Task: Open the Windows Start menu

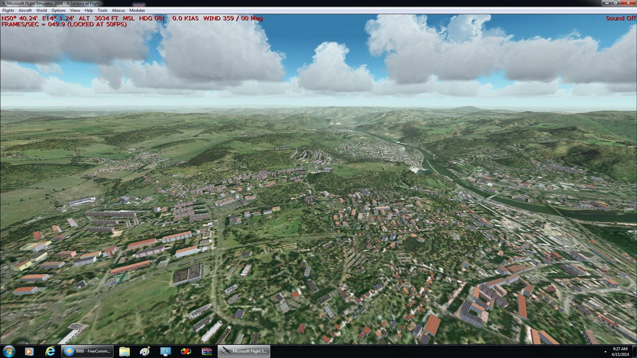Action: pos(8,351)
